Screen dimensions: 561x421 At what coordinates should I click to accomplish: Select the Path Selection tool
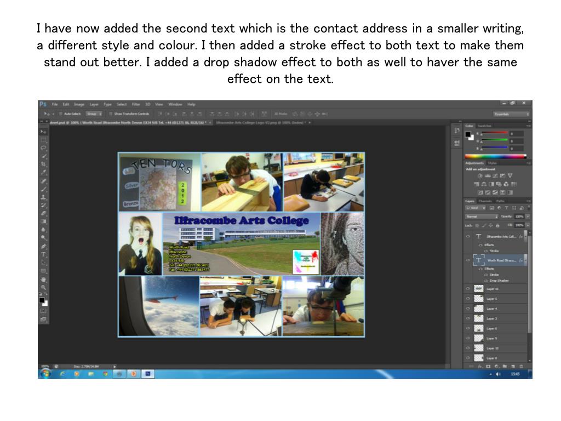(43, 263)
